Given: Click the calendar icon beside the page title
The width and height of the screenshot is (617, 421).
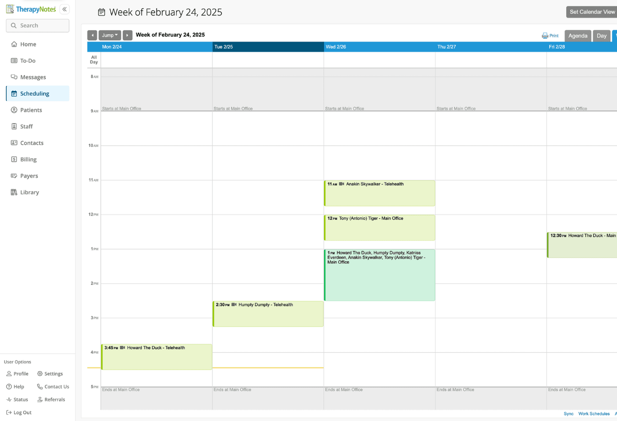Looking at the screenshot, I should [x=102, y=12].
